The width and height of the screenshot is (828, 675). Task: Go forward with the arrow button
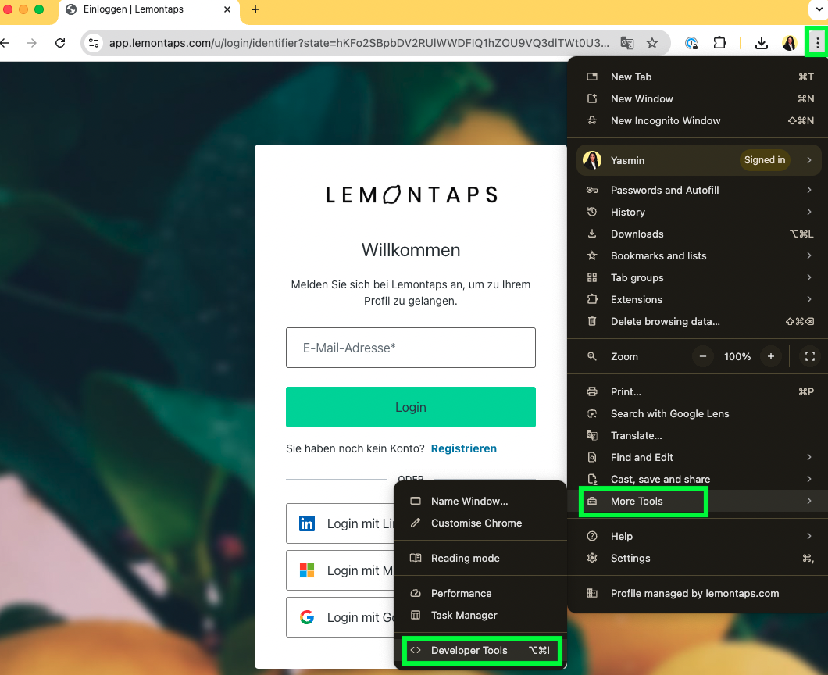click(32, 43)
